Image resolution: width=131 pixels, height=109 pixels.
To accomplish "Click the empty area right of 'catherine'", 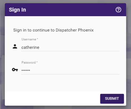I will [79, 47].
